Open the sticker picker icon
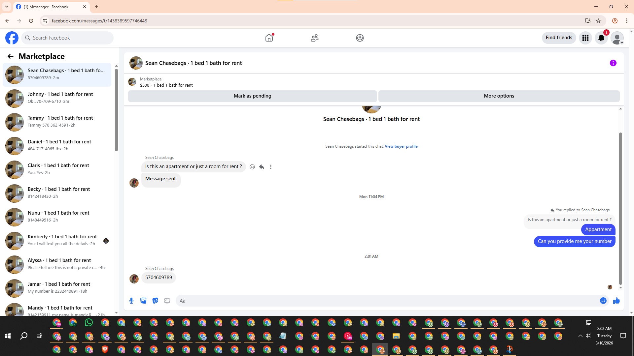This screenshot has width=634, height=356. [155, 301]
